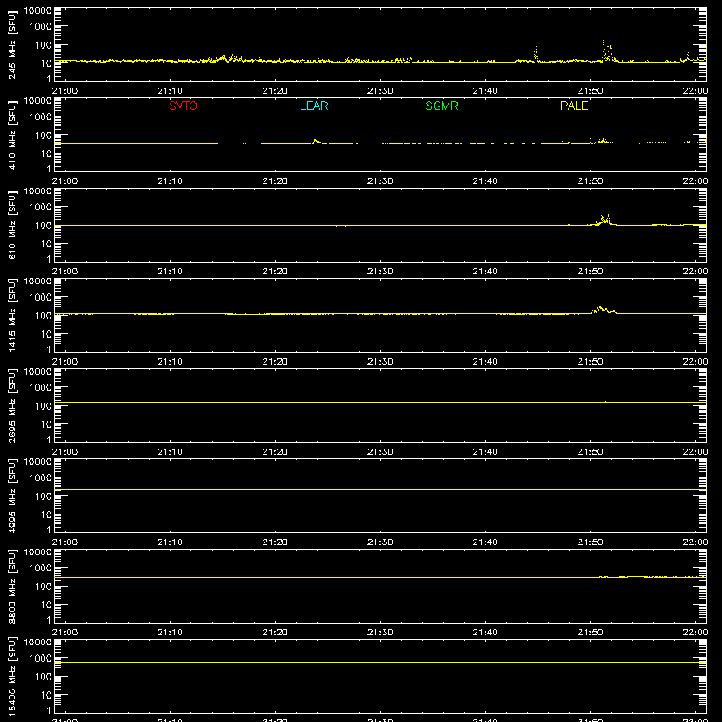Click the 21:40 tick label below the 4995 MHz plot
The width and height of the screenshot is (722, 722).
(x=485, y=542)
